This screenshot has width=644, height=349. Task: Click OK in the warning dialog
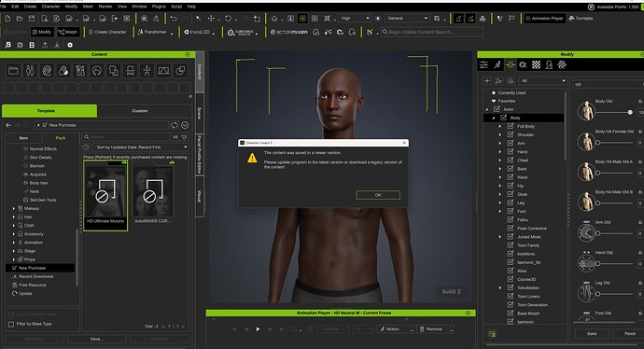[x=378, y=195]
